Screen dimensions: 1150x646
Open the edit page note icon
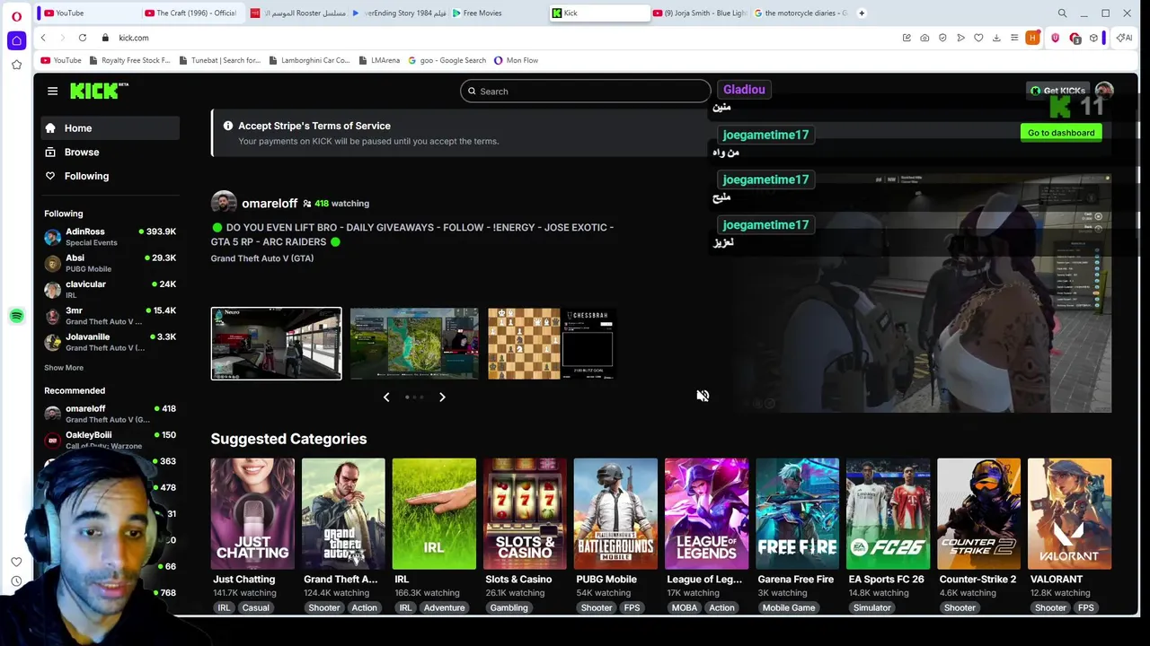tap(907, 38)
